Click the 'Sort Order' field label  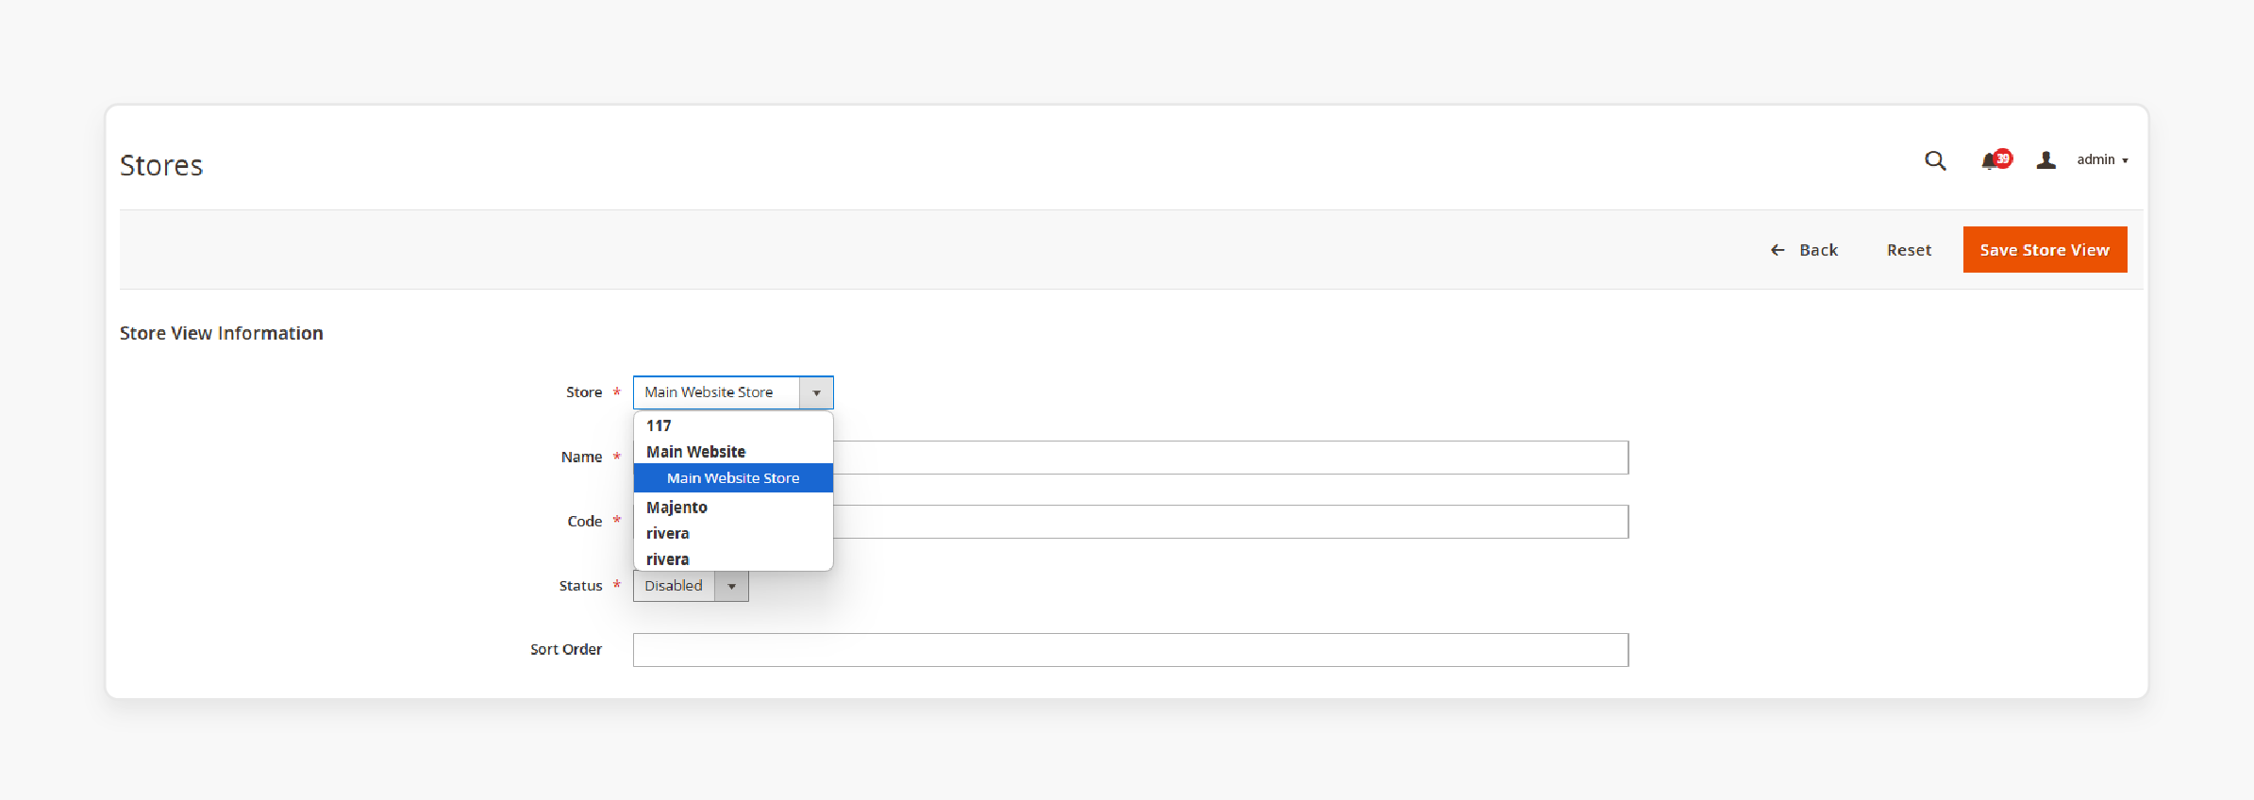(566, 649)
